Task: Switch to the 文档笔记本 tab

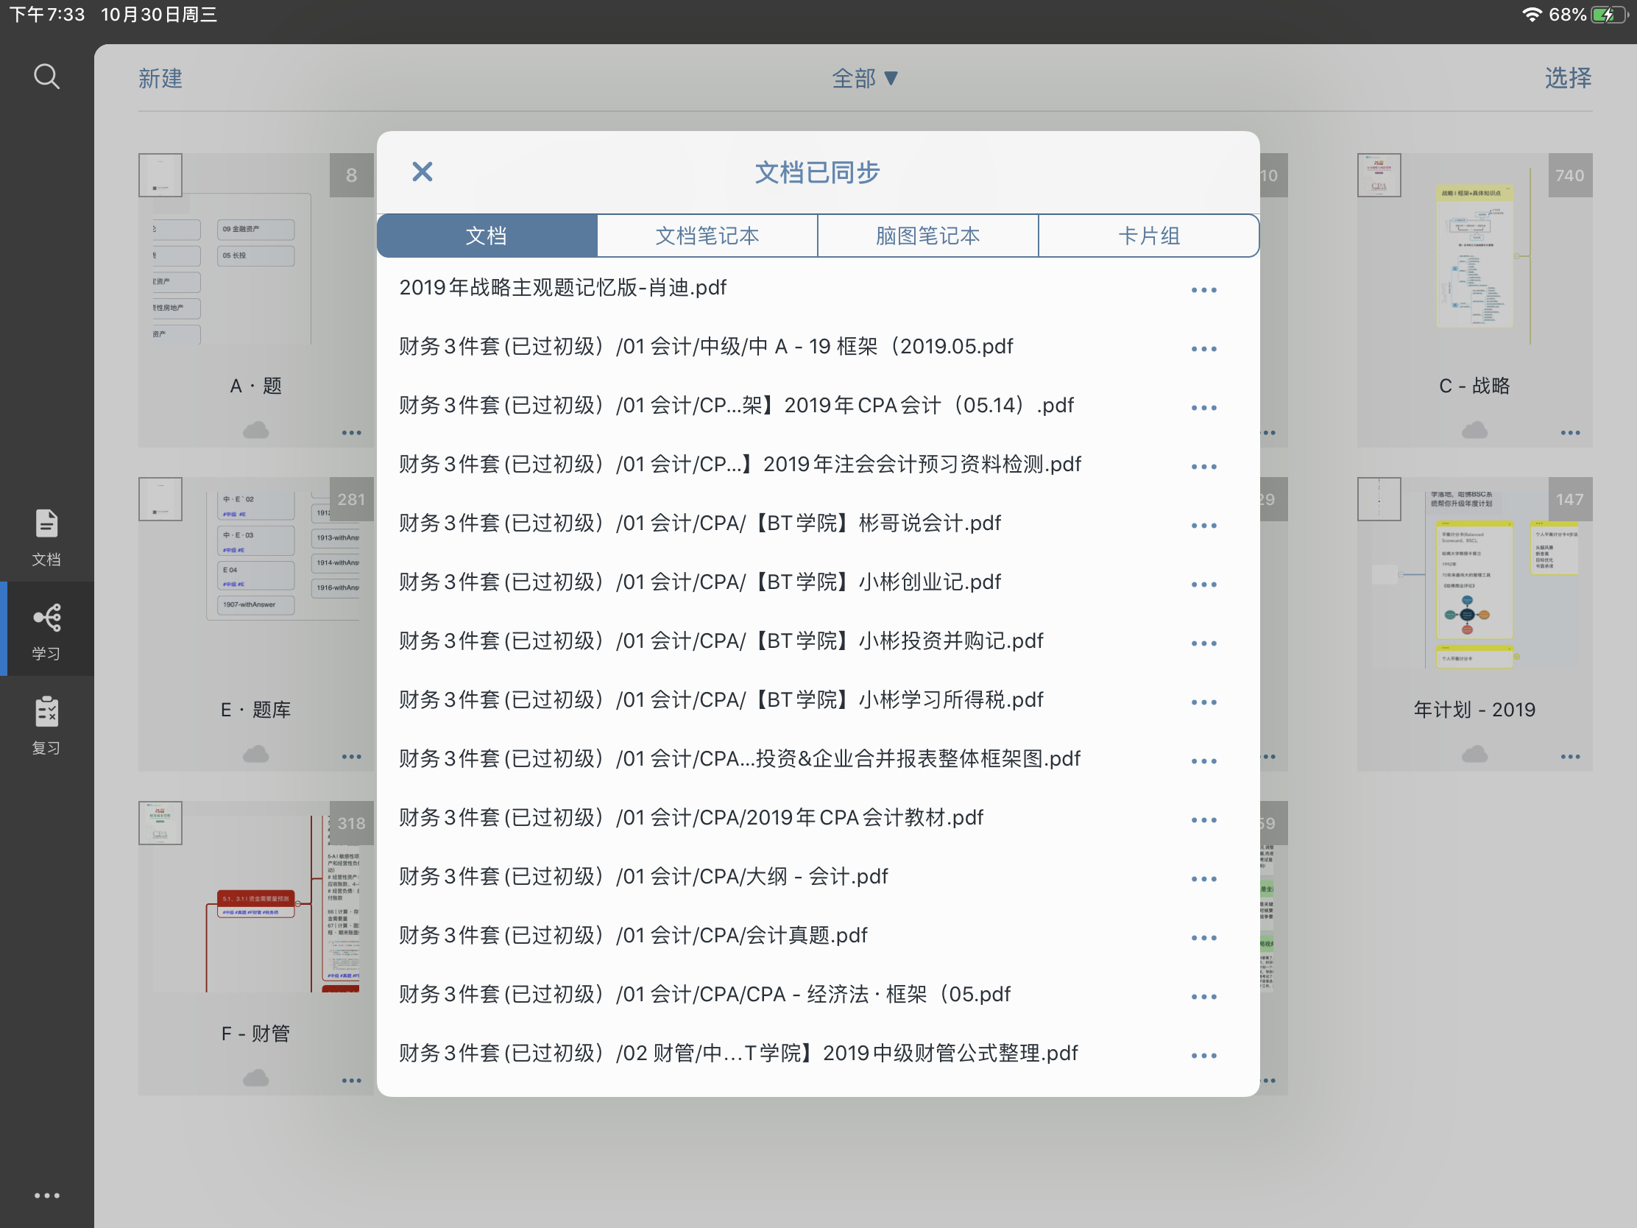Action: [707, 236]
